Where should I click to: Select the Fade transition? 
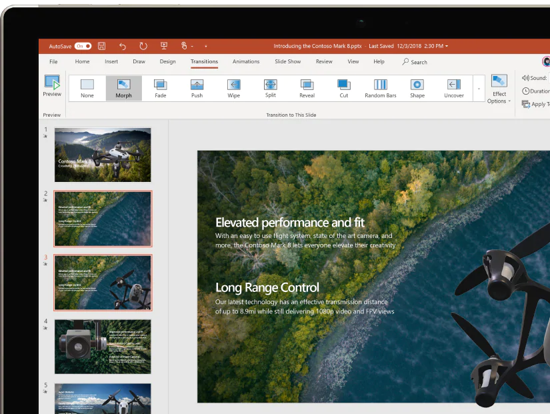160,88
